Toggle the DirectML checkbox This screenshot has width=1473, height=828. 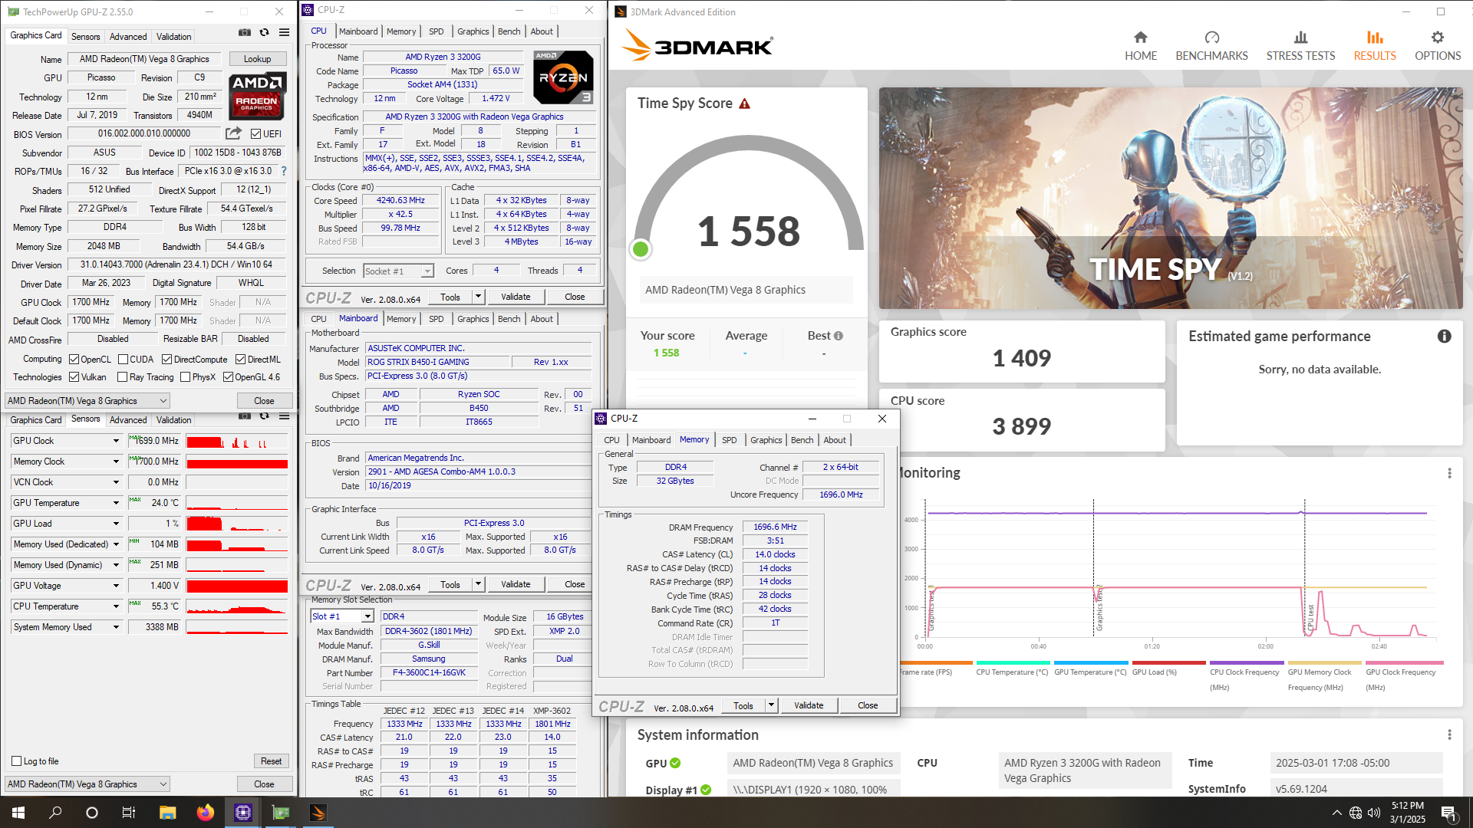tap(240, 360)
